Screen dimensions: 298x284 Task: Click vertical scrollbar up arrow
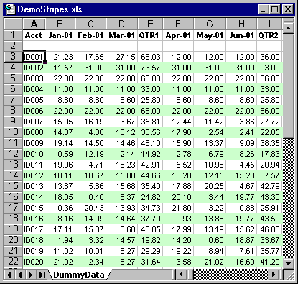click(288, 29)
